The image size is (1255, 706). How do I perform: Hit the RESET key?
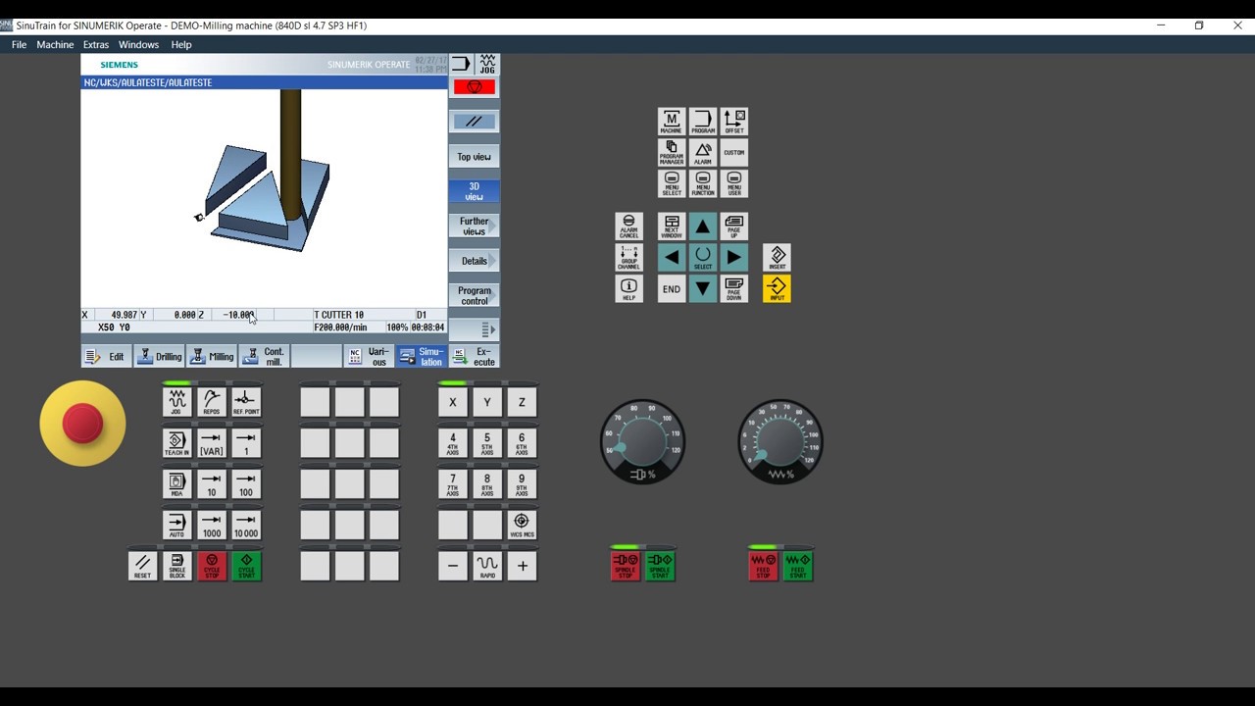[x=142, y=566]
